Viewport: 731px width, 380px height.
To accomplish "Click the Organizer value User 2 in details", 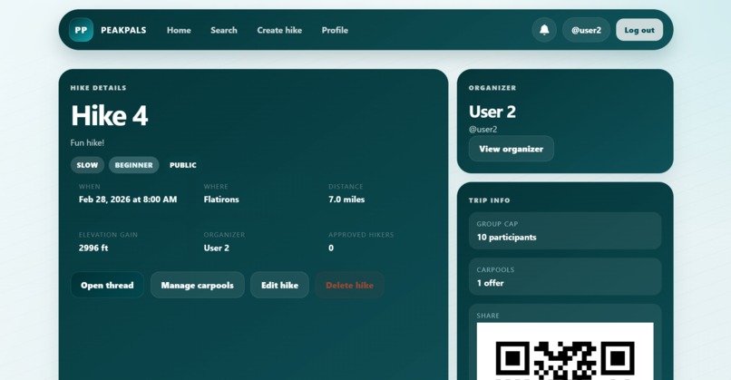I will (x=217, y=248).
